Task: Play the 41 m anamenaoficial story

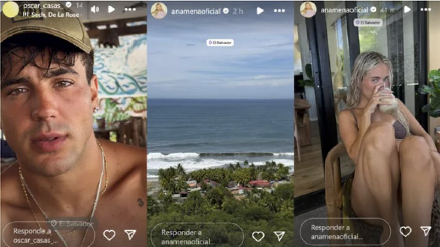Action: (407, 10)
